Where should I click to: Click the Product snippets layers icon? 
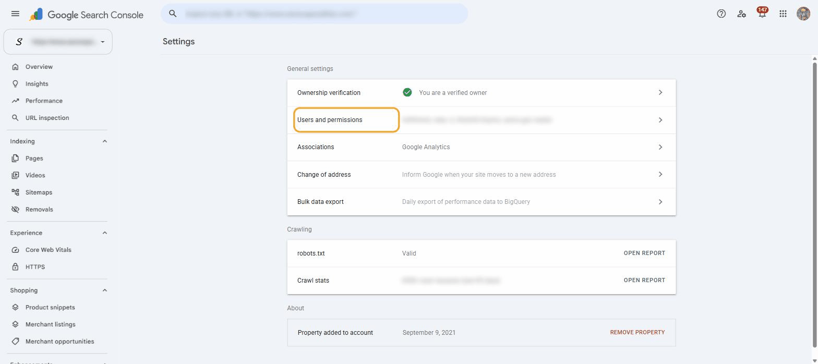(x=15, y=308)
